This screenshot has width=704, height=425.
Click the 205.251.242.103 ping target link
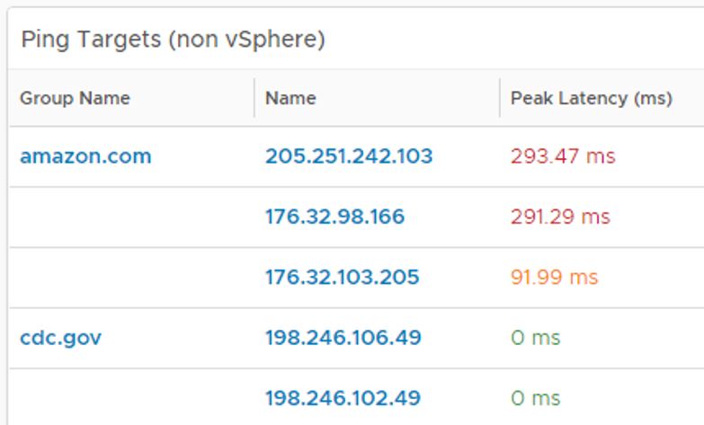pos(348,156)
